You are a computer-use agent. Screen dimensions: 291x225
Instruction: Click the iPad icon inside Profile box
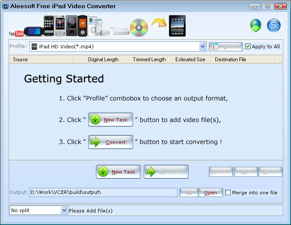(34, 47)
